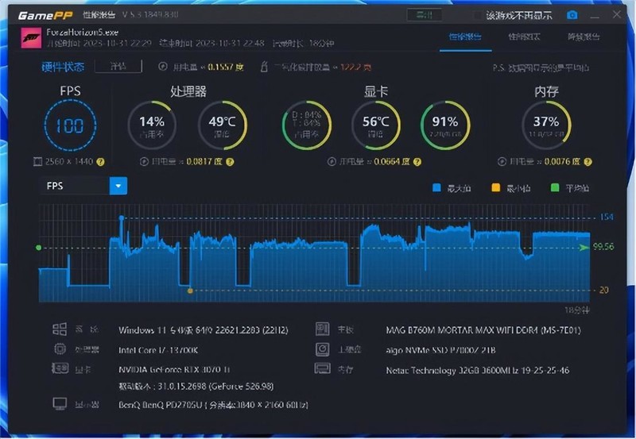
Task: Minimize the GamePP report window
Action: point(595,16)
